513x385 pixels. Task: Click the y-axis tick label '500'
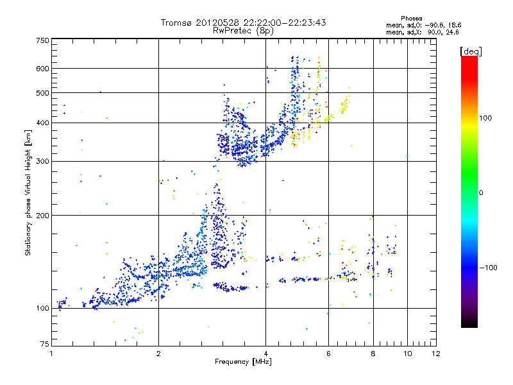click(x=42, y=93)
